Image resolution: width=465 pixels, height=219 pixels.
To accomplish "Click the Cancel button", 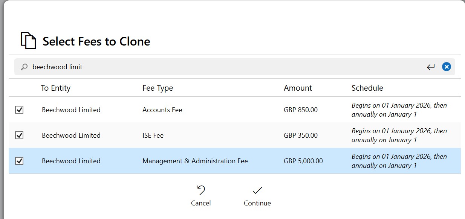I will pos(200,203).
